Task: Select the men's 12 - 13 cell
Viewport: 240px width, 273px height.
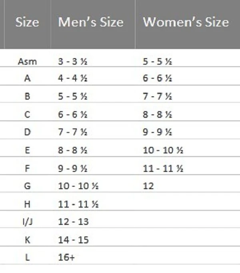Action: (x=73, y=222)
